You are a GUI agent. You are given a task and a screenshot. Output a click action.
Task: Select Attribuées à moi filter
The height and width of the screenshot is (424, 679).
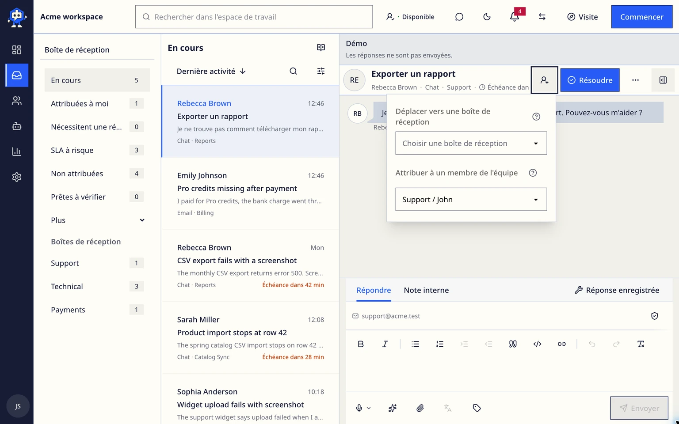(97, 103)
